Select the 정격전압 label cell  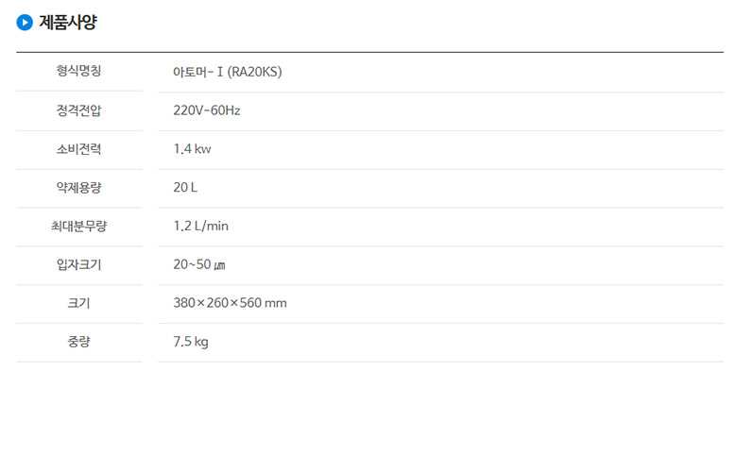coord(79,110)
